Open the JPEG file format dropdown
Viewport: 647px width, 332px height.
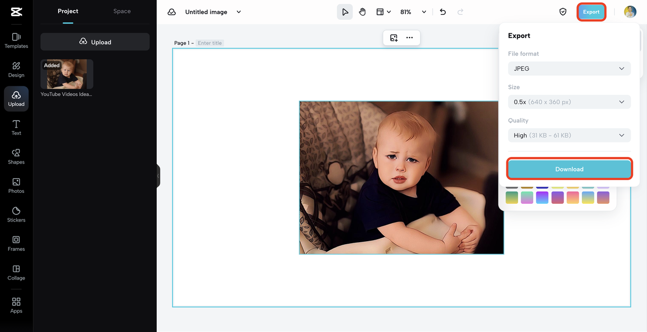click(569, 68)
